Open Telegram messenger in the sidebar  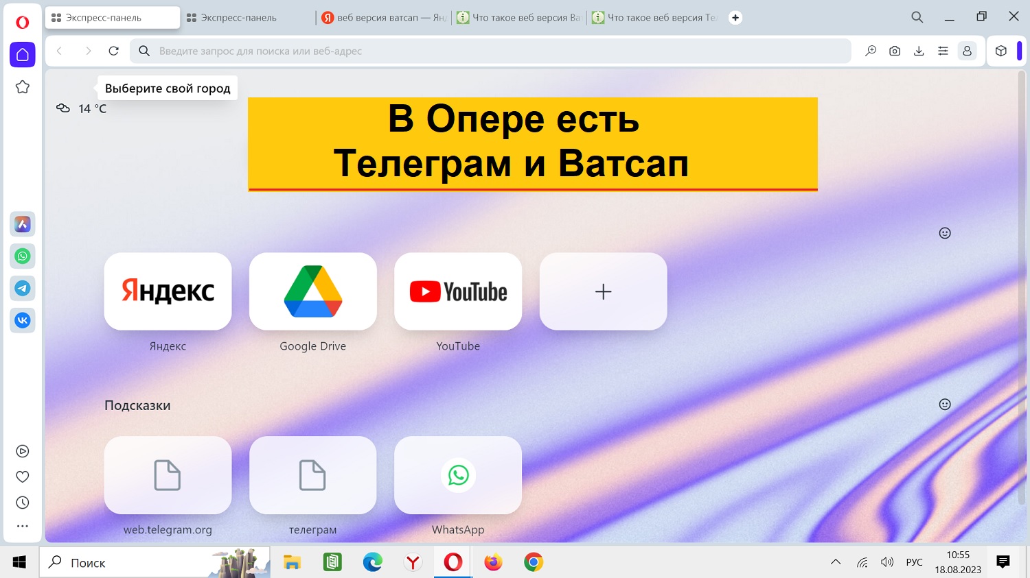[23, 288]
